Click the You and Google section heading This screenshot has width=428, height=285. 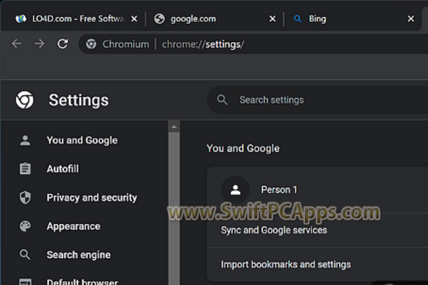point(243,148)
